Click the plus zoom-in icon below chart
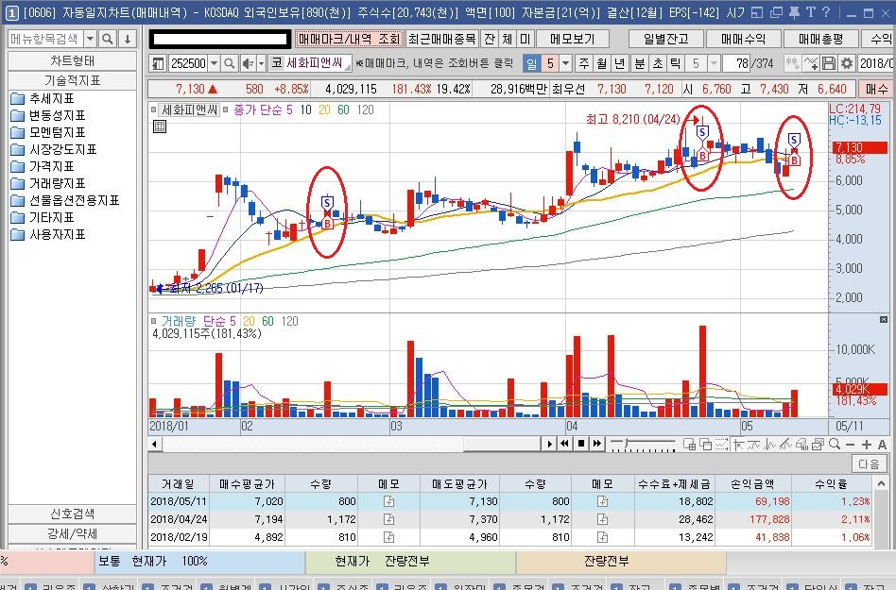This screenshot has height=590, width=896. pyautogui.click(x=867, y=444)
